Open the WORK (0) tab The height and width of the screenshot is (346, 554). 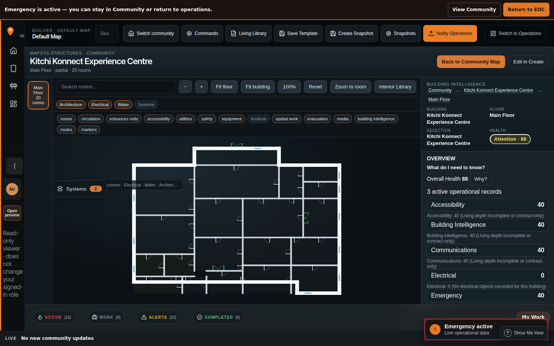[x=106, y=317]
